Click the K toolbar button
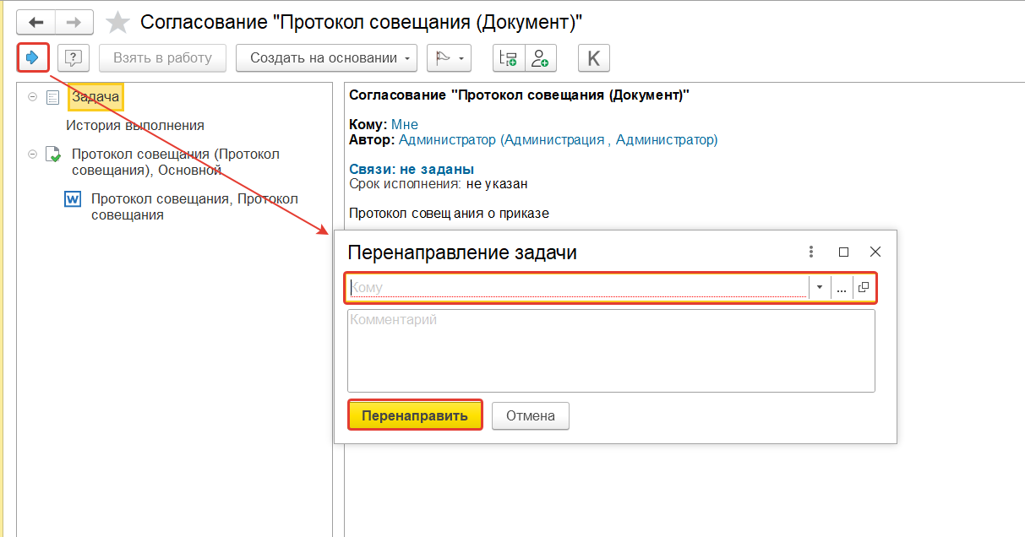1025x537 pixels. tap(593, 58)
